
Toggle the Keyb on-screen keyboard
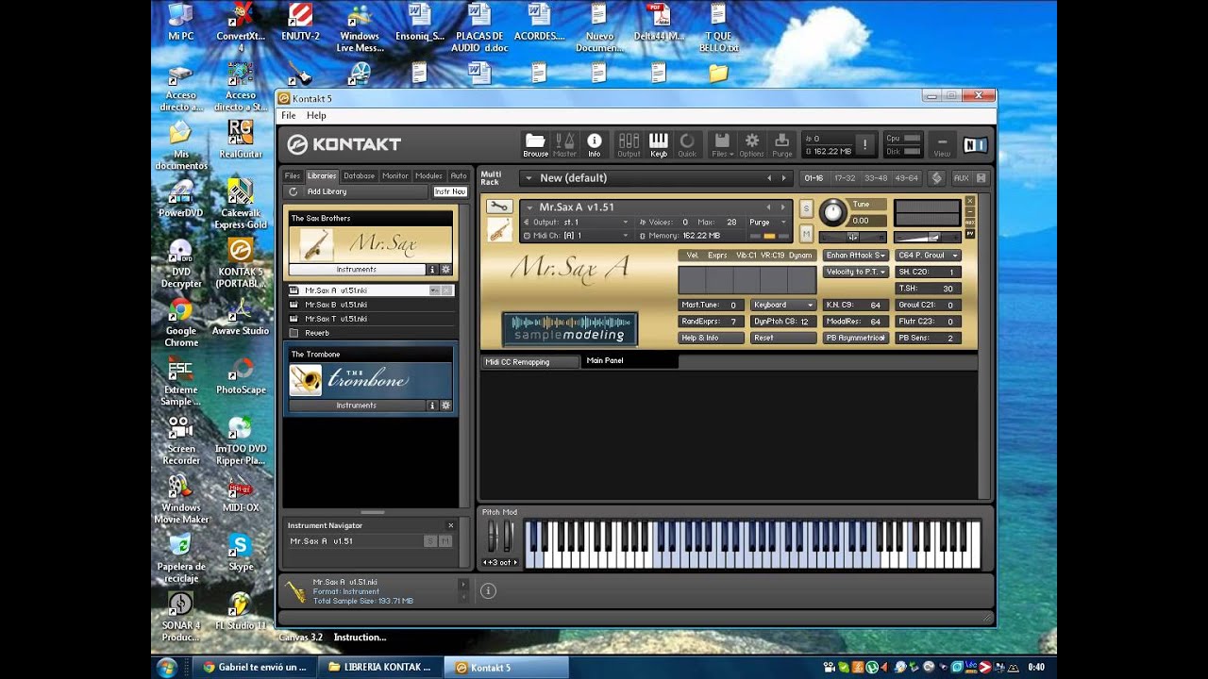click(659, 144)
